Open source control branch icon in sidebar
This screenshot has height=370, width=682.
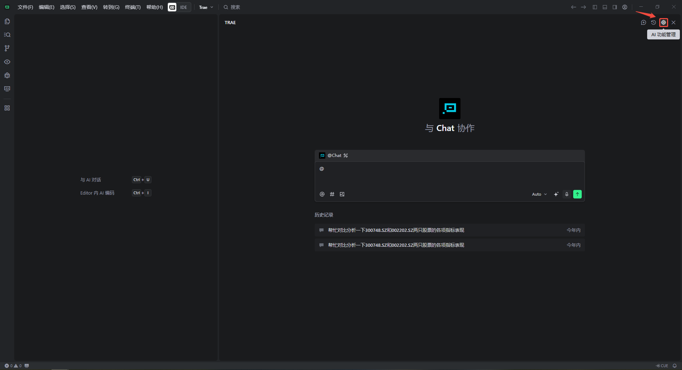click(x=7, y=48)
